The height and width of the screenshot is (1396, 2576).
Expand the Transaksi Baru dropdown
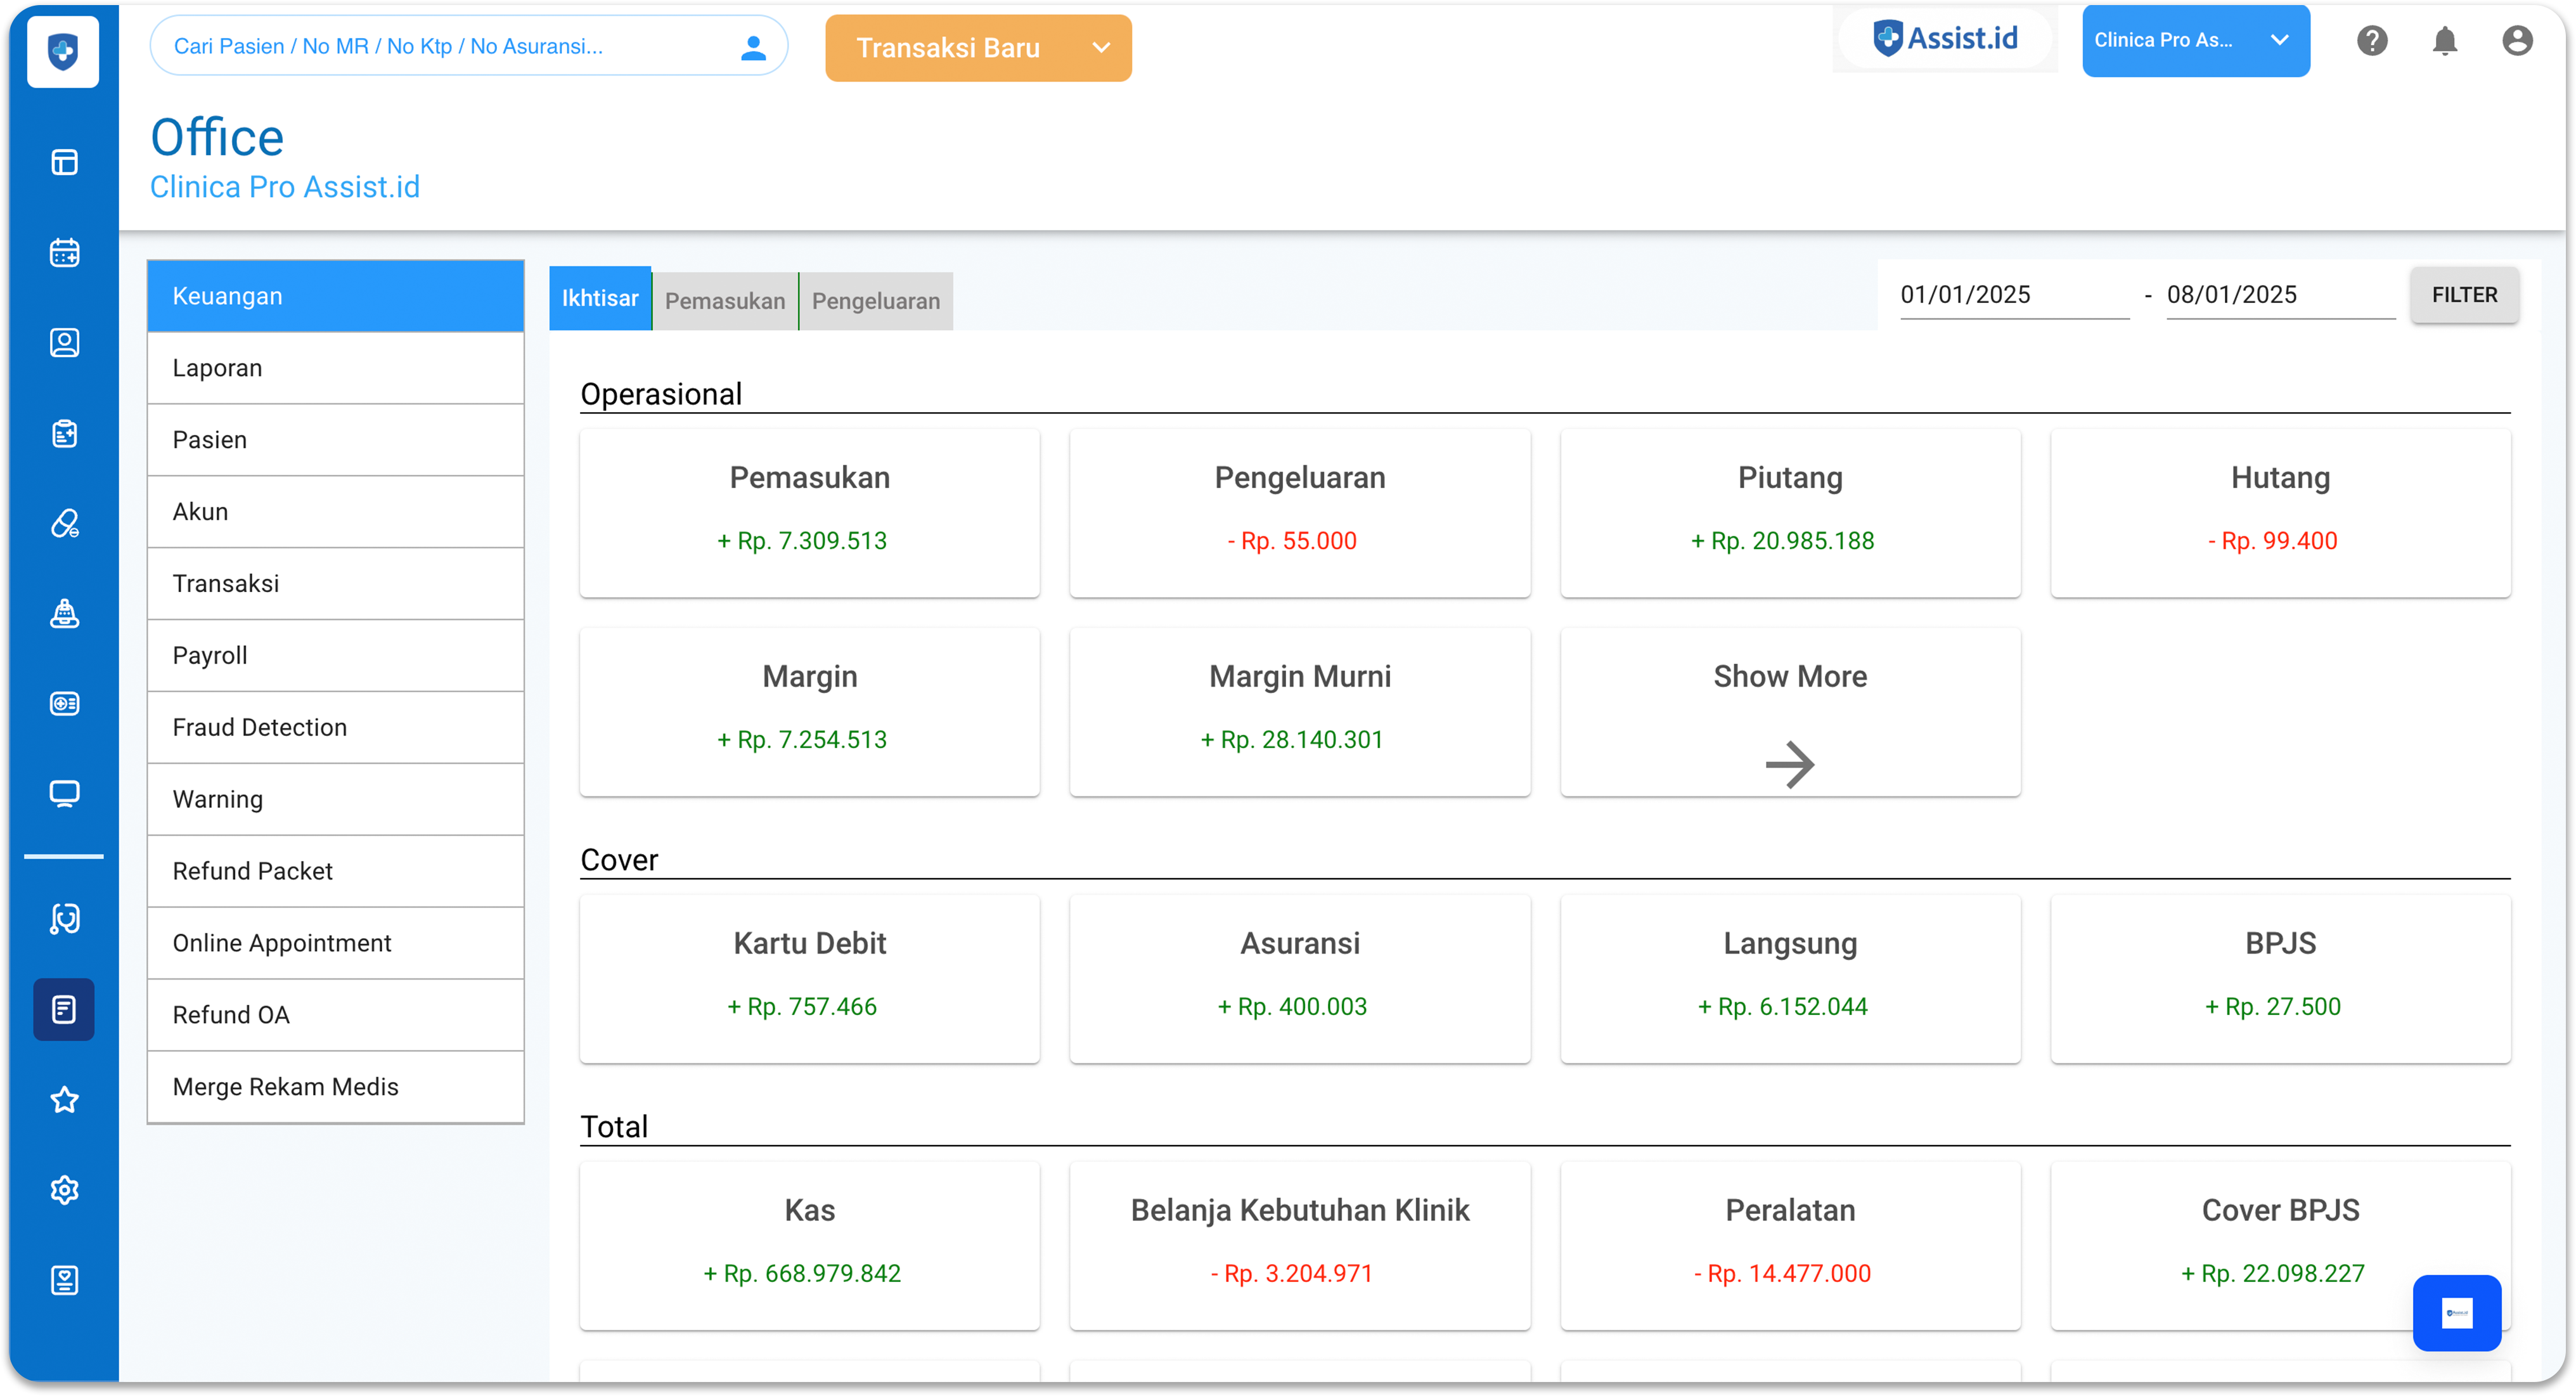[x=978, y=48]
